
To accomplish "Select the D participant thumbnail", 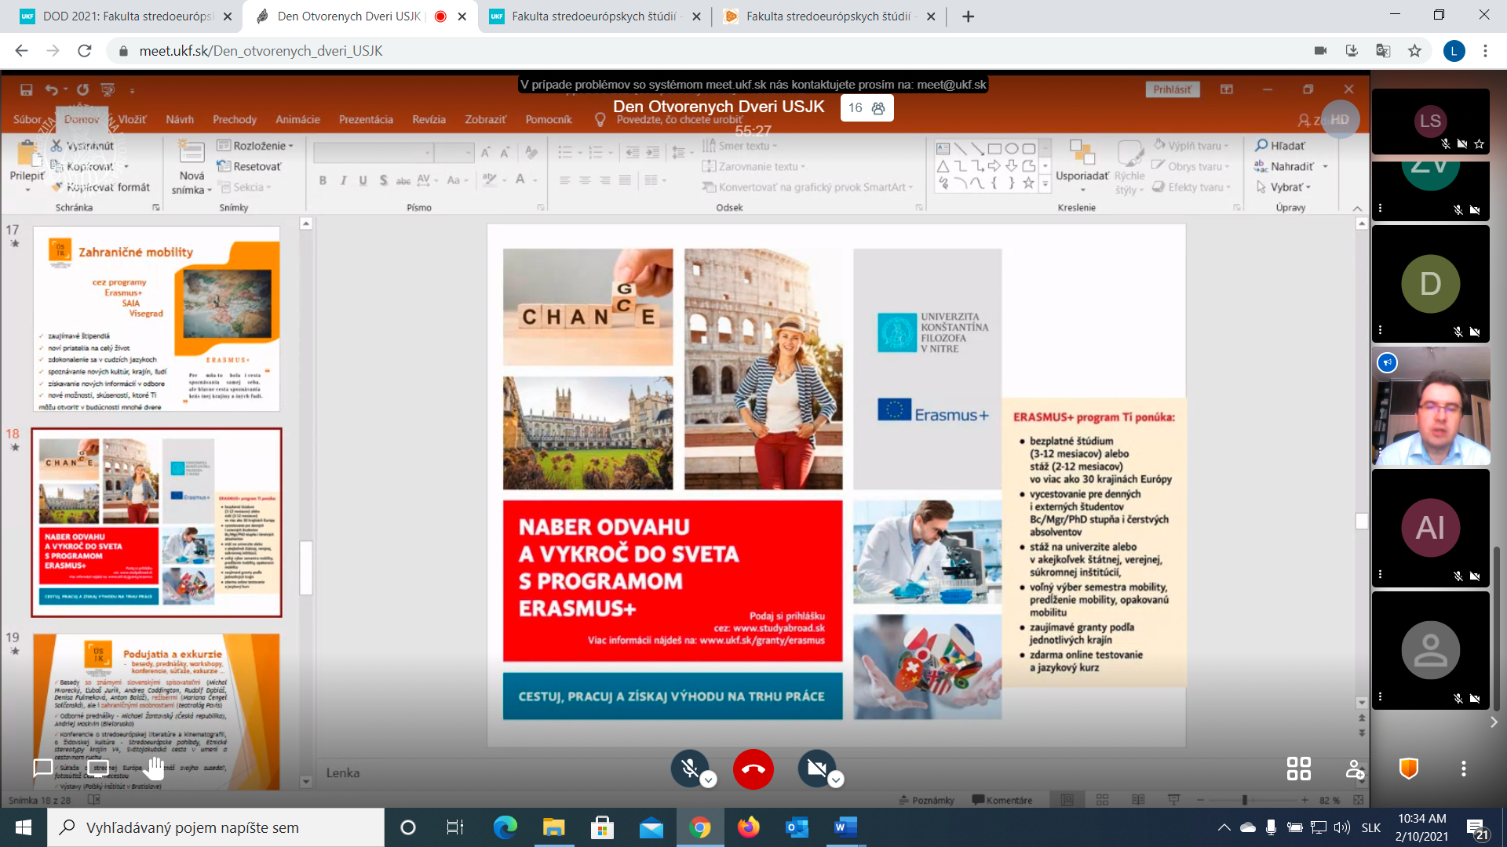I will coord(1430,284).
